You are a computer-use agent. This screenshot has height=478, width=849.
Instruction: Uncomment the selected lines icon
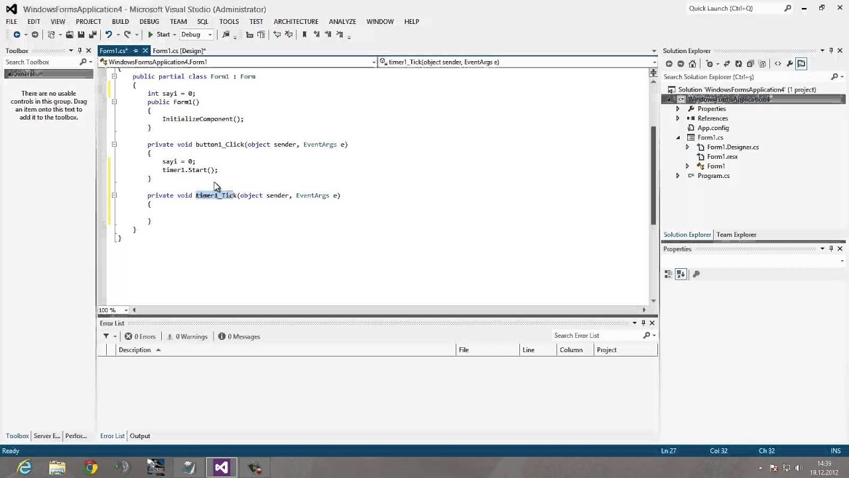click(289, 35)
